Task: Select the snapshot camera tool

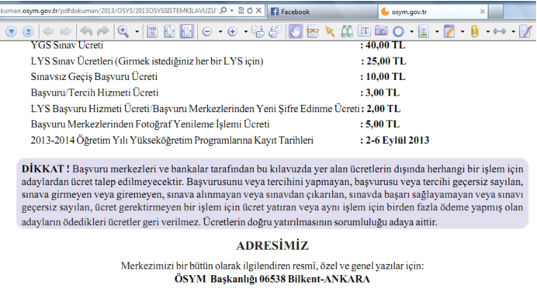Action: pyautogui.click(x=381, y=31)
